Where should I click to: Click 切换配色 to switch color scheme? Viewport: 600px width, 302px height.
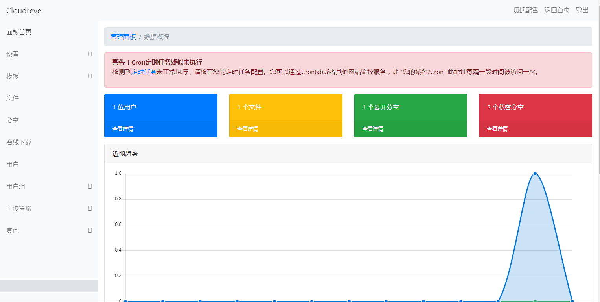point(525,10)
